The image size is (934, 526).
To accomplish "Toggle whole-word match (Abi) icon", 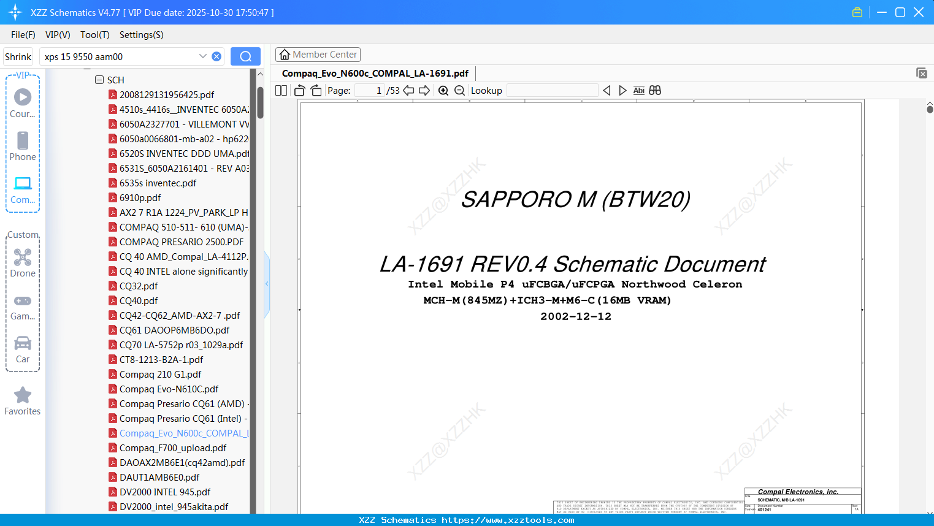I will point(638,90).
